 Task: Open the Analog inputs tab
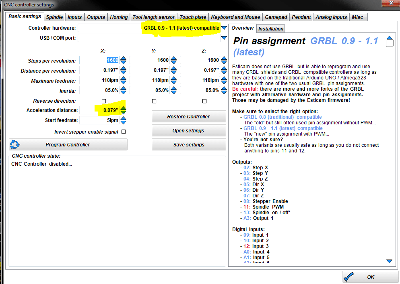tap(331, 17)
